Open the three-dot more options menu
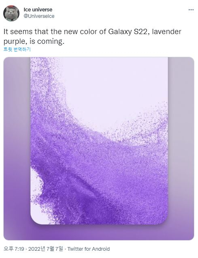Screen dimensions: 198x258 (x=191, y=10)
